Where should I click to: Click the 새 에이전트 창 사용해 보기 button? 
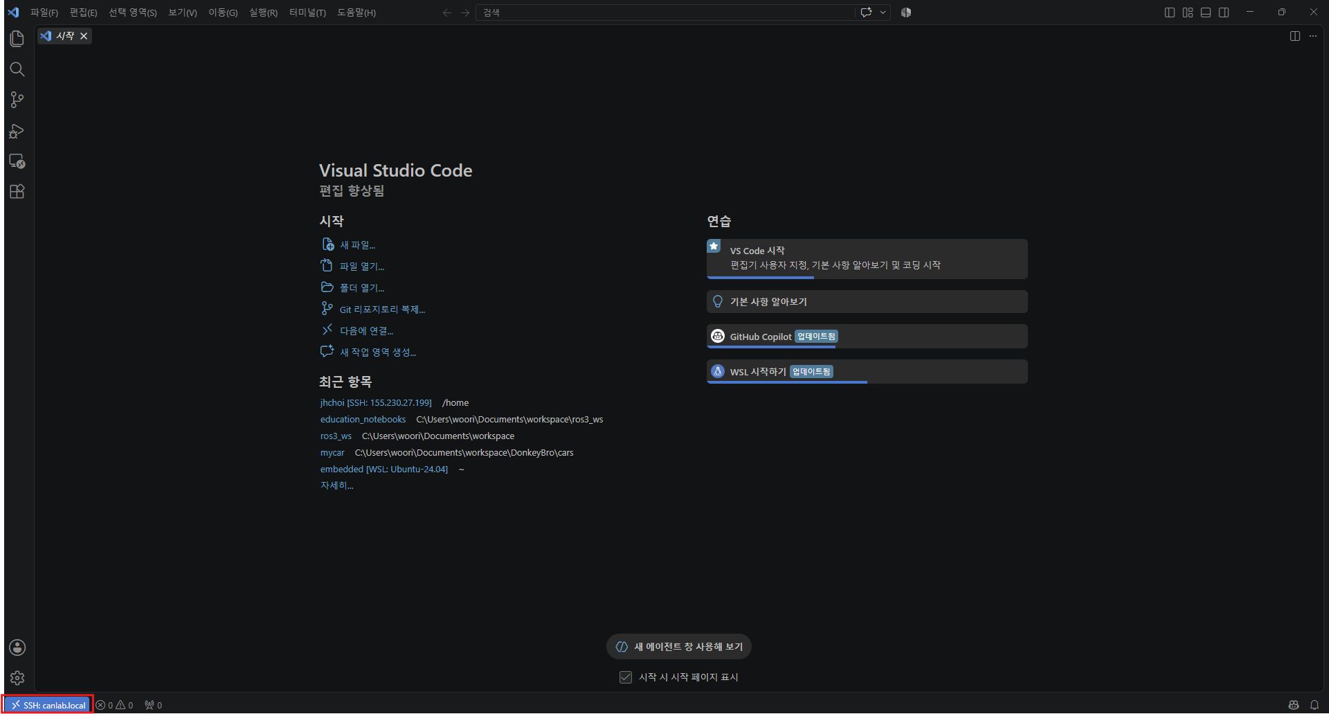[679, 647]
